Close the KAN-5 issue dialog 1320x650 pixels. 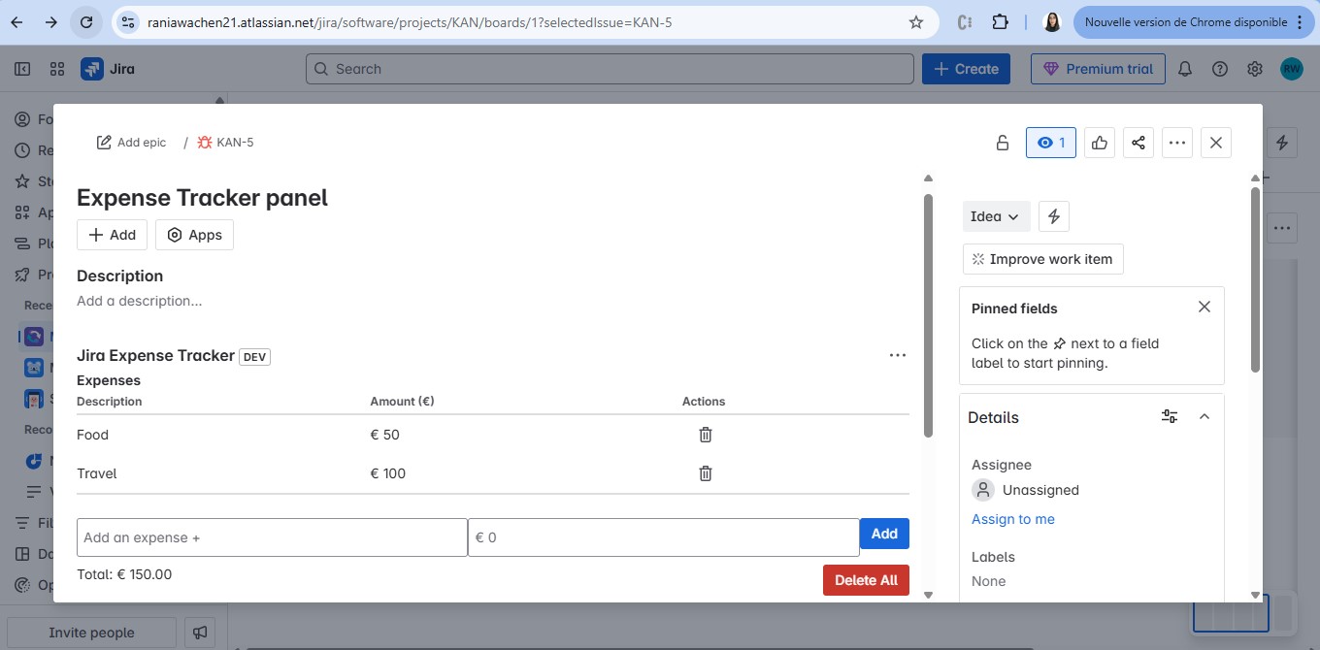[1216, 143]
